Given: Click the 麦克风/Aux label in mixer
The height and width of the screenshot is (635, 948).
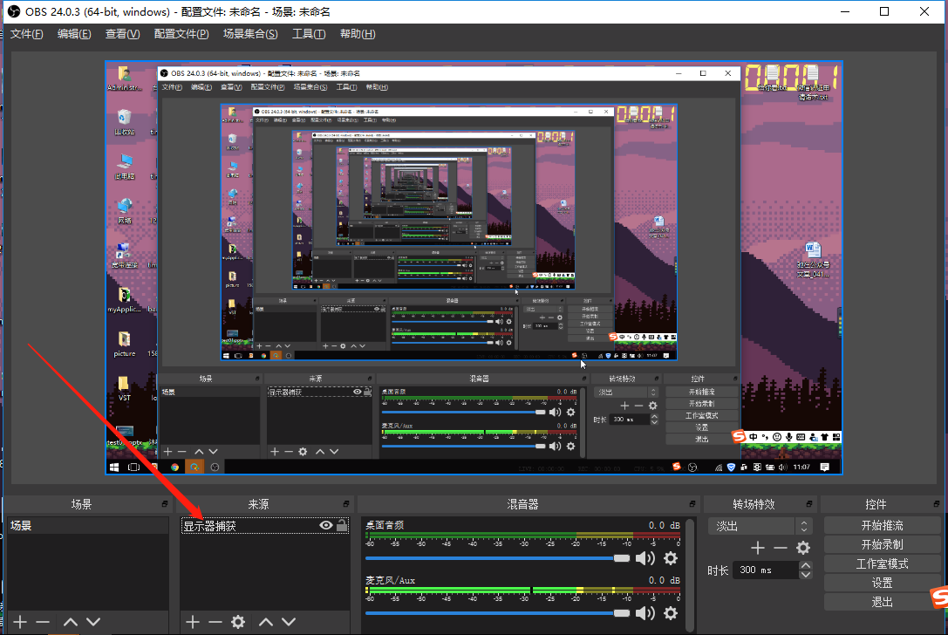Looking at the screenshot, I should 390,580.
